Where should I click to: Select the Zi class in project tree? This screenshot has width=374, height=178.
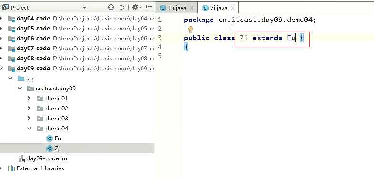coord(57,148)
